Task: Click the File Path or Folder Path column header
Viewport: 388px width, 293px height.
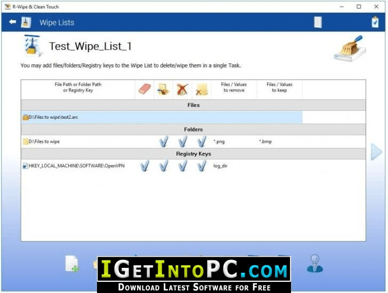Action: (x=78, y=87)
